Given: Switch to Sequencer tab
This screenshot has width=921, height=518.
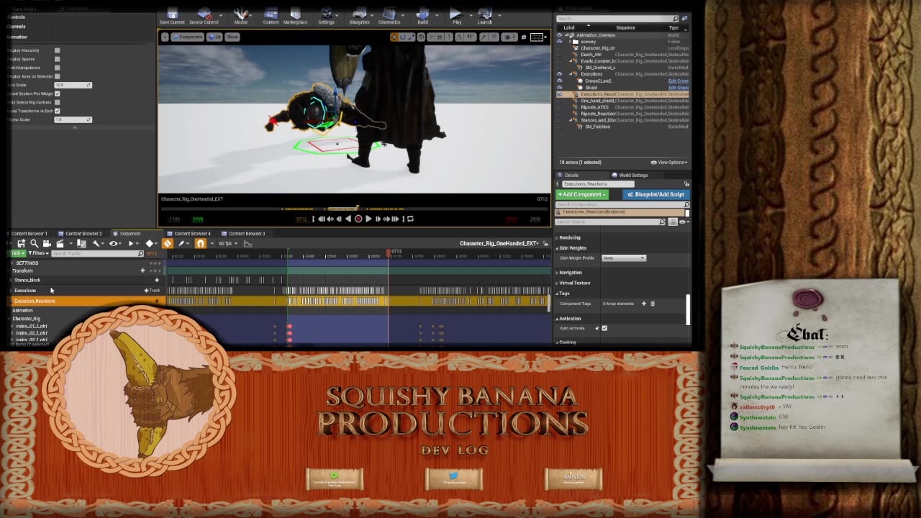Looking at the screenshot, I should [129, 233].
